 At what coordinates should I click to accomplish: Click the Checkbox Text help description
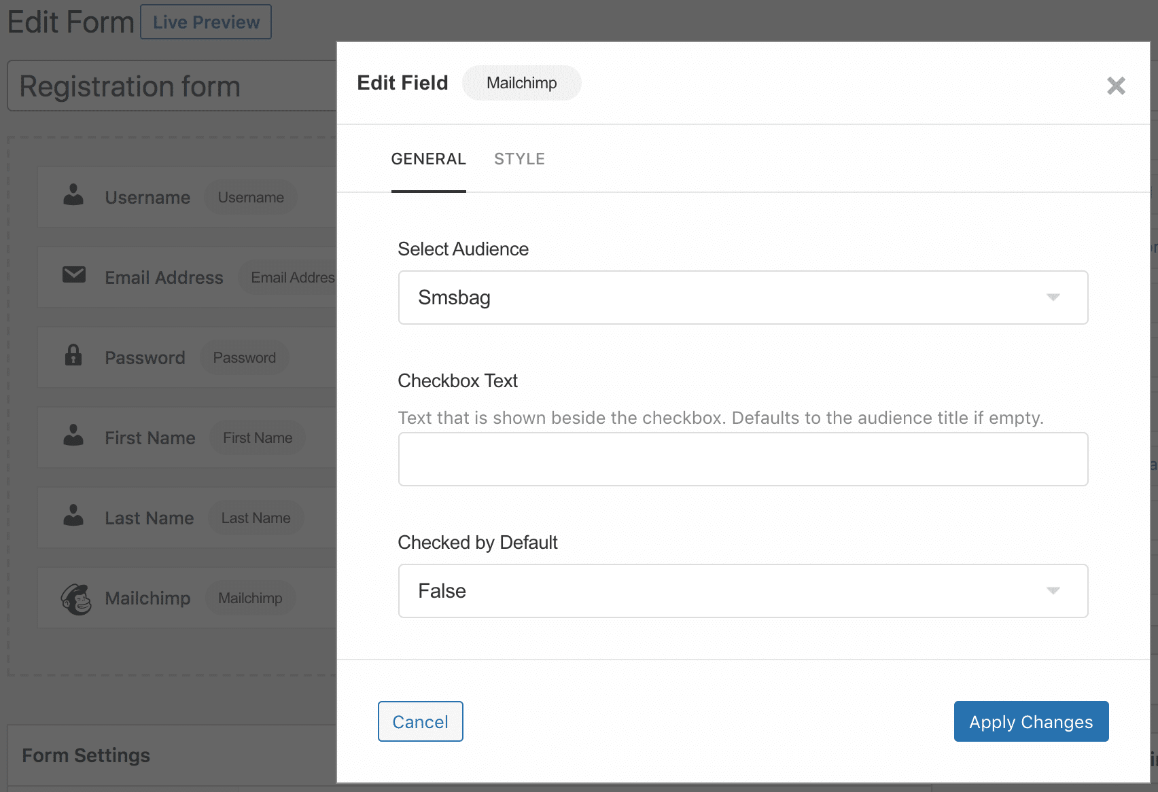(x=720, y=418)
